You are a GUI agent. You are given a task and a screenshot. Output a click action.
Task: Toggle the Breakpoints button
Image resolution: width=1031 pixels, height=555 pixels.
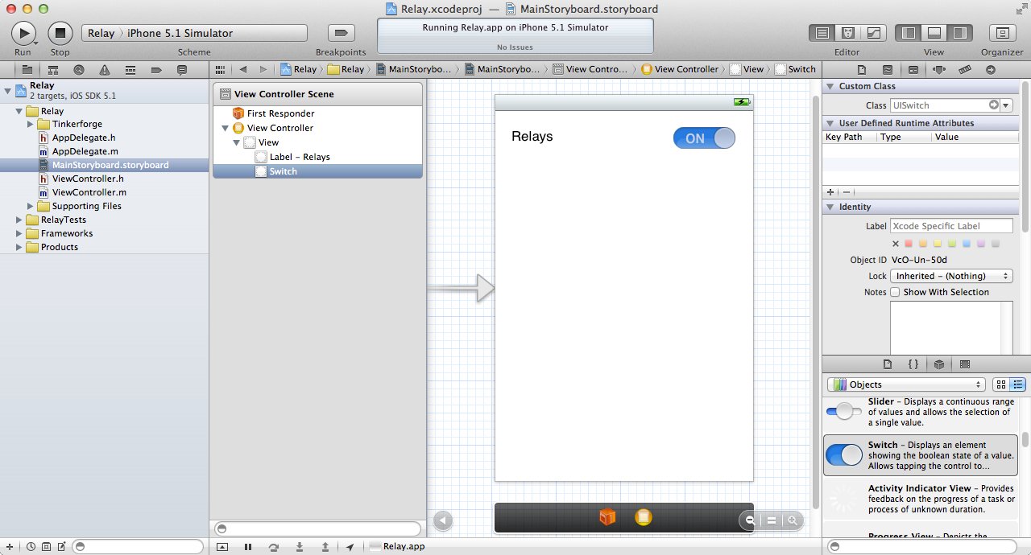341,33
